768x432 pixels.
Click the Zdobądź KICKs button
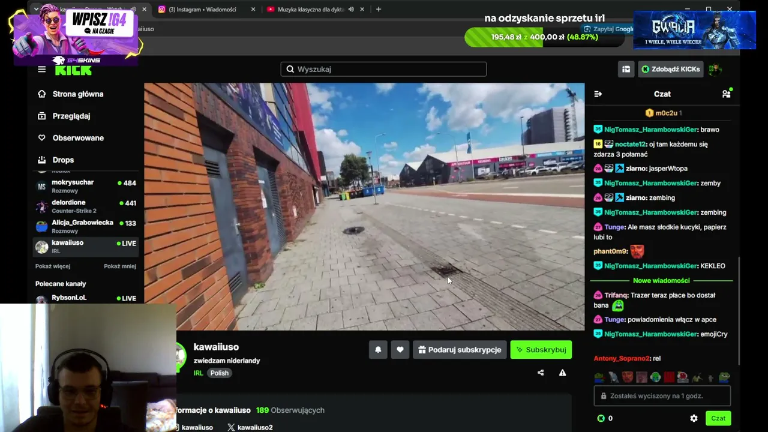[670, 69]
